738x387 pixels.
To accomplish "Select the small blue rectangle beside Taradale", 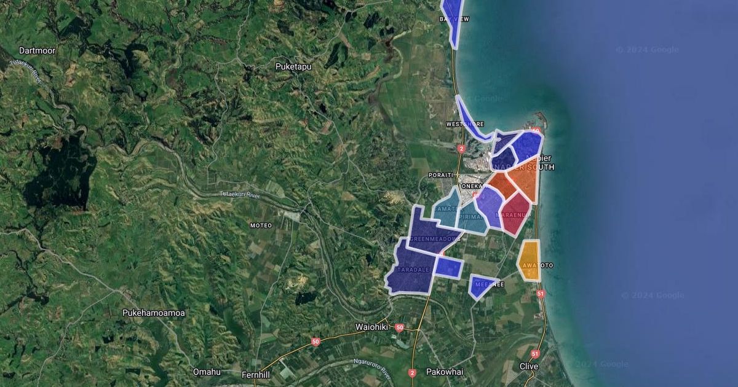I will (x=449, y=267).
